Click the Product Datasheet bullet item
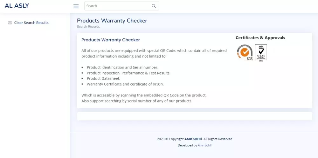 (x=103, y=78)
